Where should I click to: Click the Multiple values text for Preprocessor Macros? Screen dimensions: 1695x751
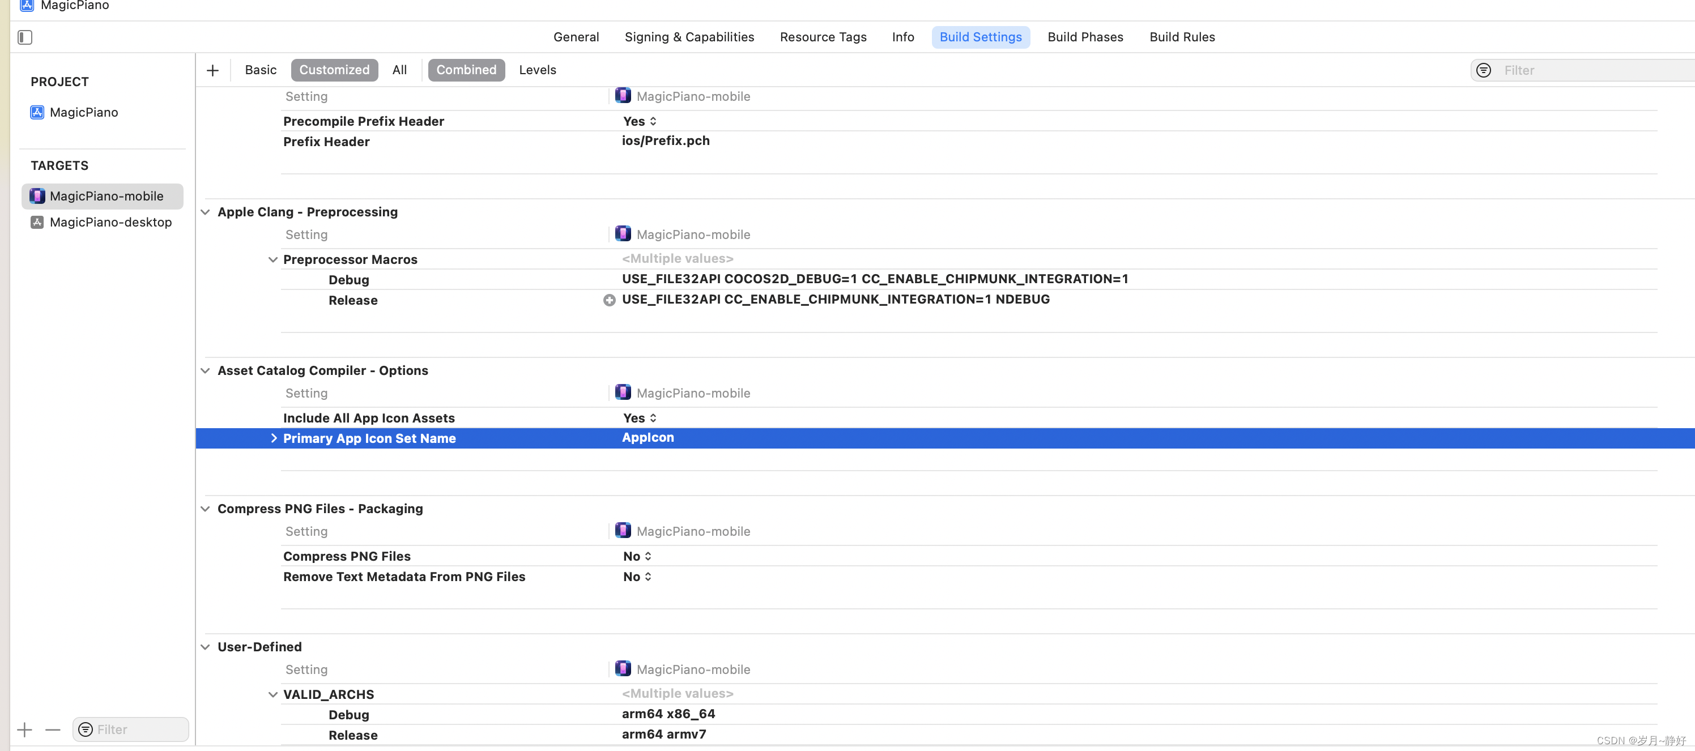coord(677,258)
